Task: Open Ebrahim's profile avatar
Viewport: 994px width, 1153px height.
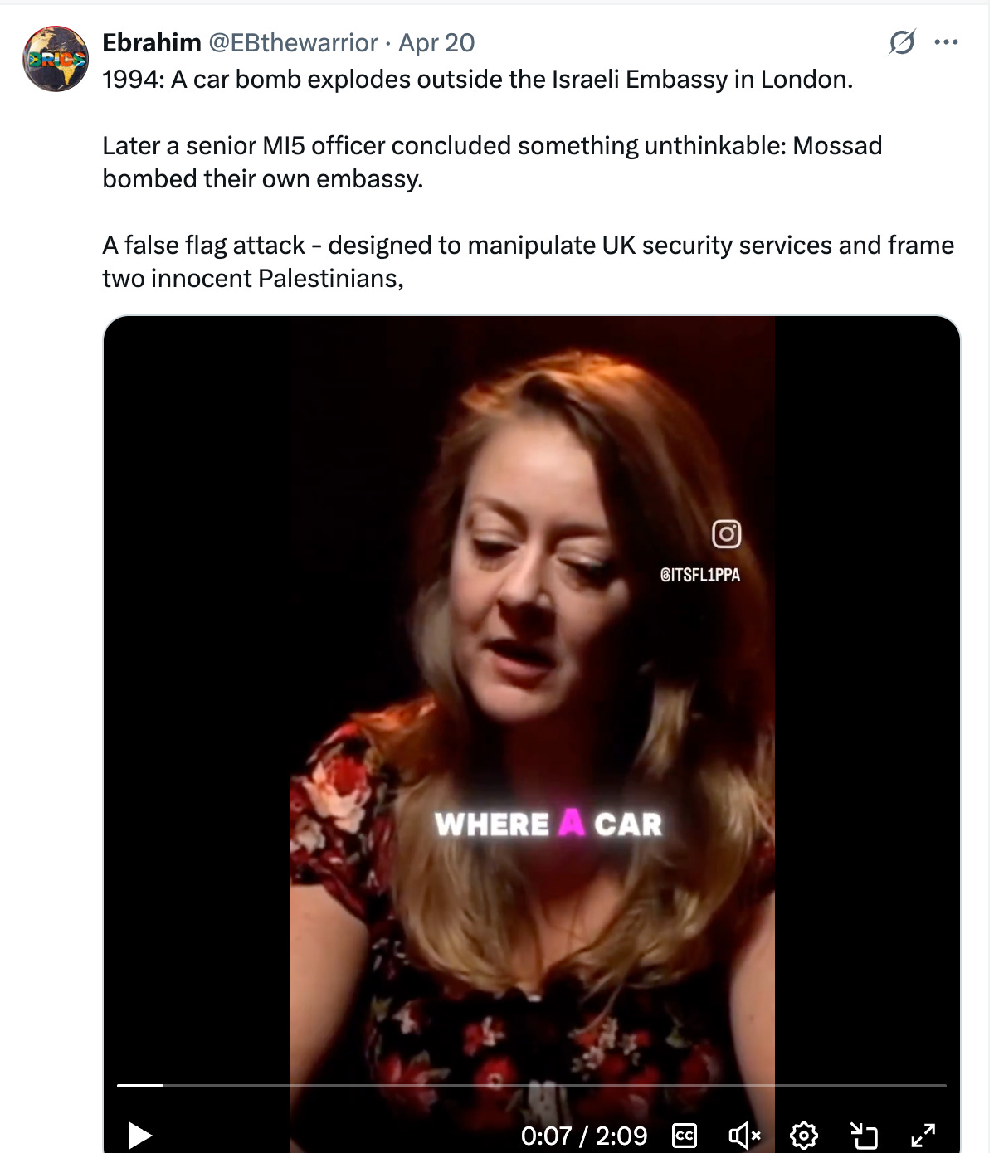Action: (56, 59)
